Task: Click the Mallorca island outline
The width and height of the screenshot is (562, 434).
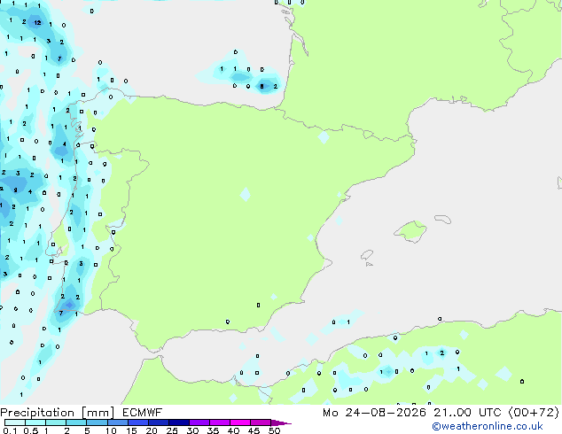Action: pyautogui.click(x=410, y=232)
